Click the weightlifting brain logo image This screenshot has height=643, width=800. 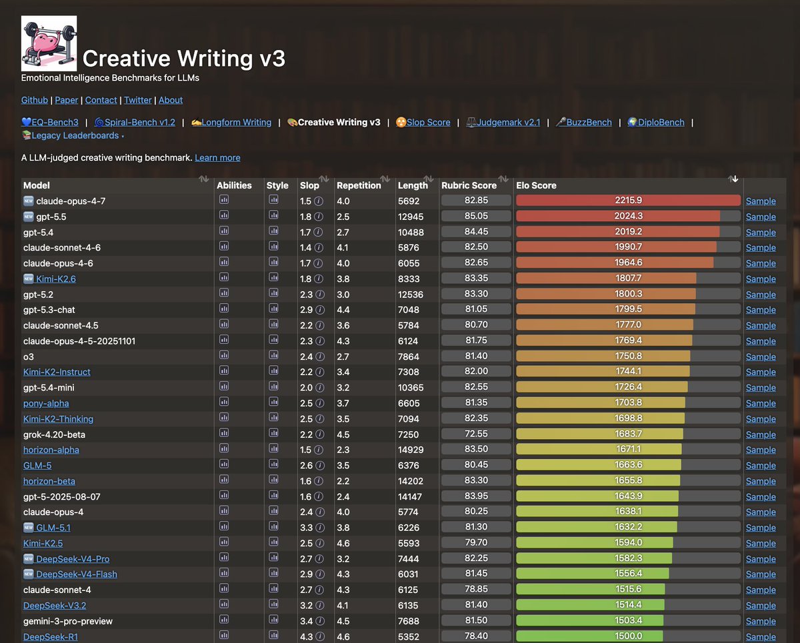click(49, 43)
